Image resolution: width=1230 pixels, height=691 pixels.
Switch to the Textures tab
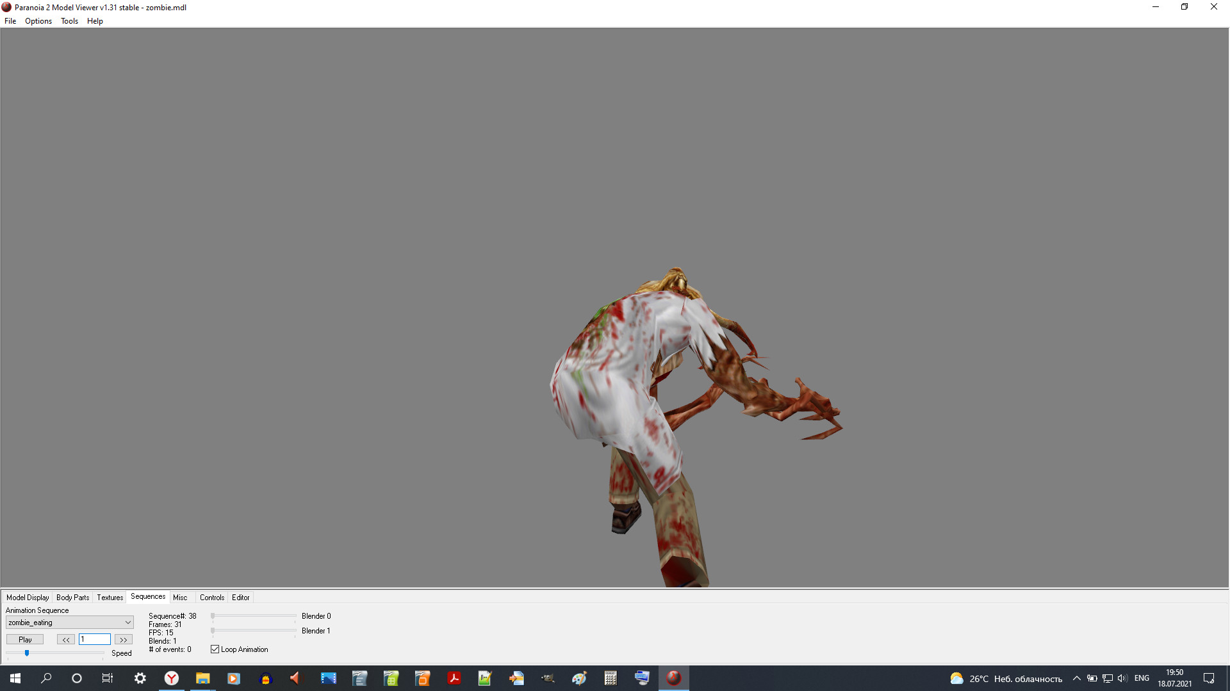(x=110, y=597)
